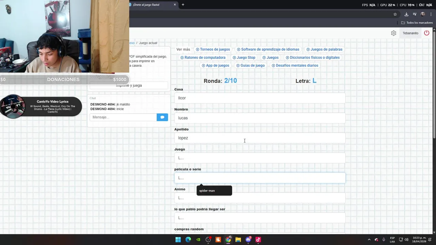The width and height of the screenshot is (436, 245).
Task: Open Diccionarios físicos o digitales link
Action: [312, 58]
